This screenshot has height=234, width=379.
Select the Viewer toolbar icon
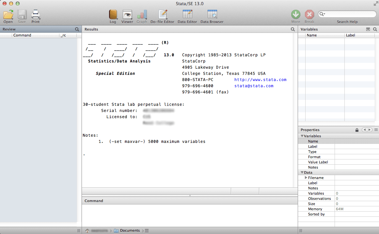[127, 15]
